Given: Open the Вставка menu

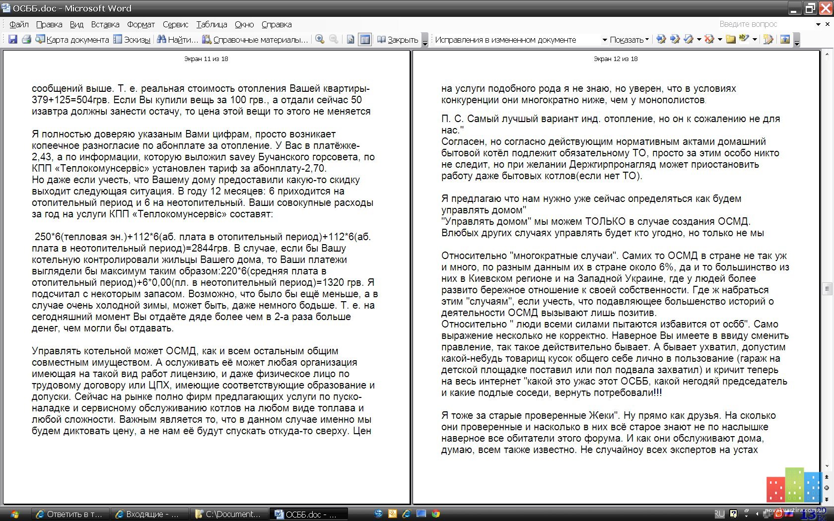Looking at the screenshot, I should click(x=105, y=24).
